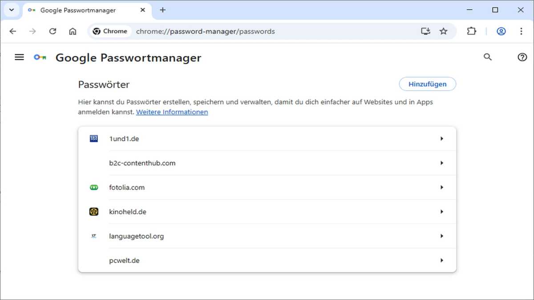The width and height of the screenshot is (534, 300).
Task: Minimize the Chrome window
Action: pyautogui.click(x=470, y=10)
